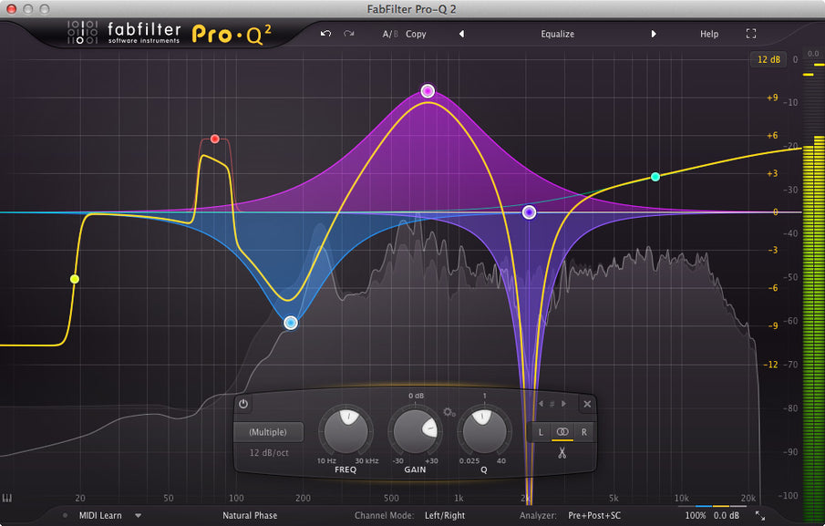This screenshot has width=825, height=526.
Task: Open FabFilter Help
Action: 708,34
